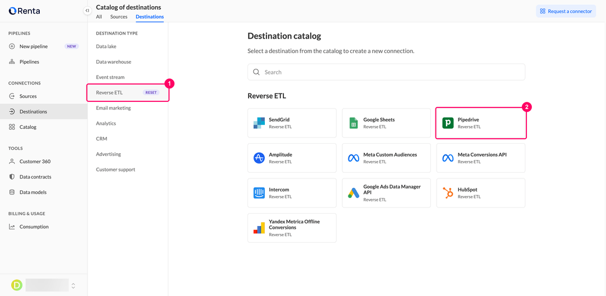Open Data models tool
The height and width of the screenshot is (296, 606).
(x=33, y=192)
